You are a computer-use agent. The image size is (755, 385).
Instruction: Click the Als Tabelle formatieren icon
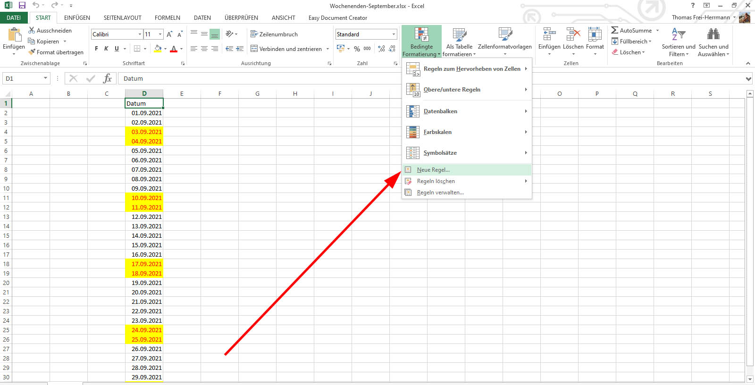pyautogui.click(x=459, y=35)
